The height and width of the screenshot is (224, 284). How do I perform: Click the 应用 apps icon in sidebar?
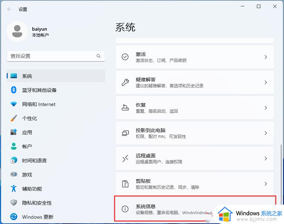(x=14, y=132)
